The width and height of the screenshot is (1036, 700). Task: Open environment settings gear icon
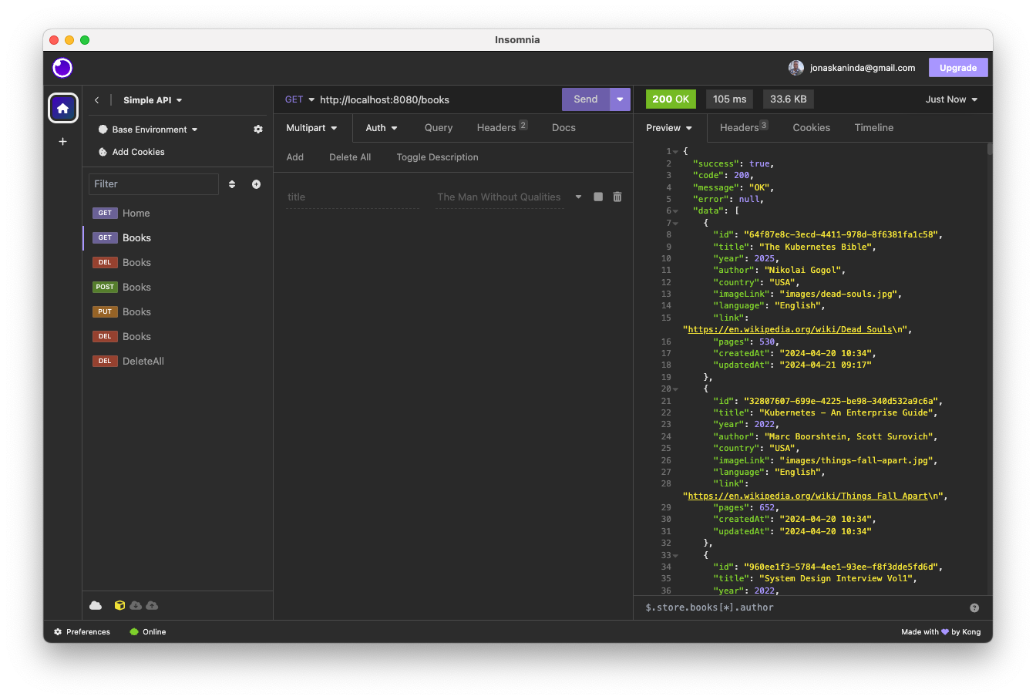pyautogui.click(x=258, y=130)
